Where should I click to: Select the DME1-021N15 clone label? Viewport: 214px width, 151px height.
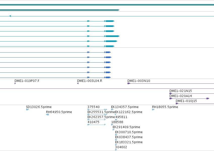[181, 91]
